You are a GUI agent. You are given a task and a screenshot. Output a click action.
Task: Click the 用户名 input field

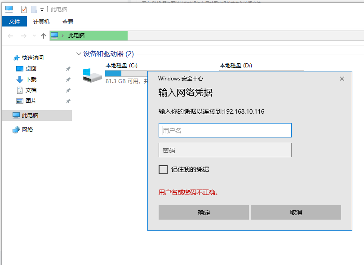225,130
